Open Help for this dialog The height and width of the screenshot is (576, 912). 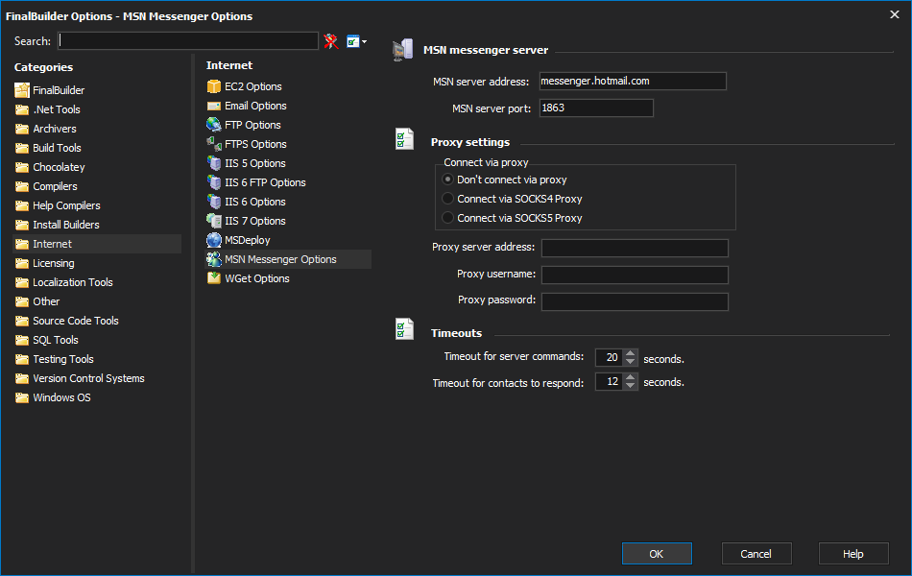coord(853,553)
